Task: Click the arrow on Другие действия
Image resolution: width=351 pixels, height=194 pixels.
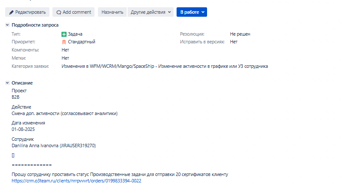Action: point(169,12)
